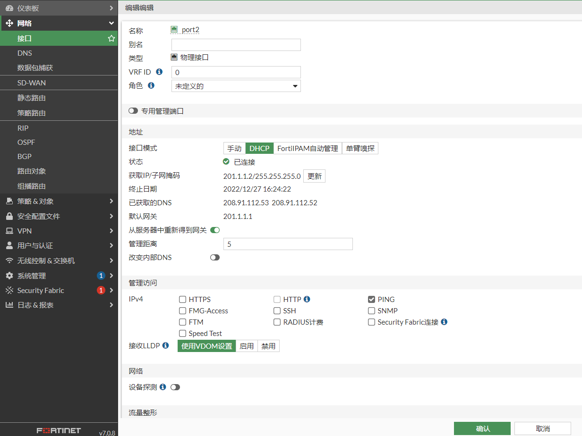Click the info icon beside HTTP checkbox
This screenshot has width=582, height=436.
(307, 299)
